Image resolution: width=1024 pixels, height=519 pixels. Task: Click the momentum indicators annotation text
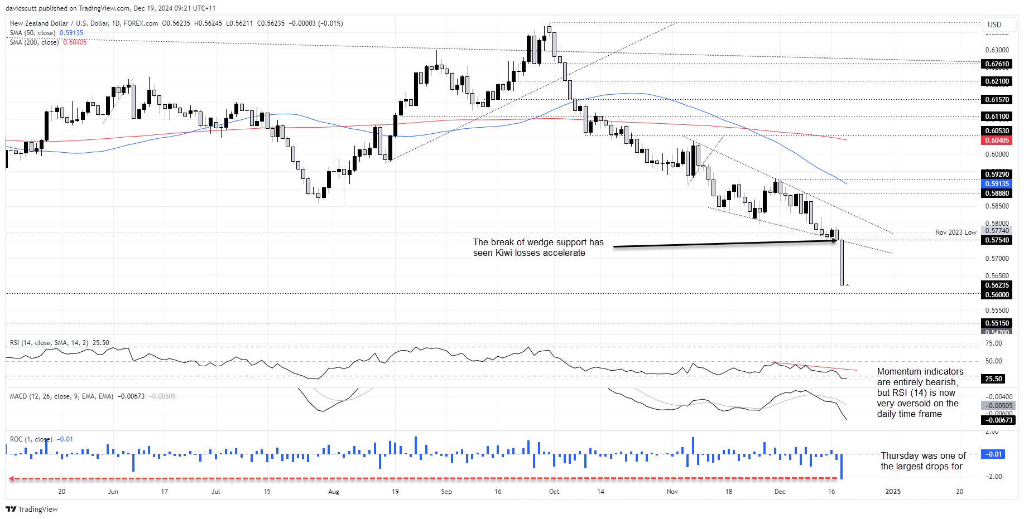point(920,393)
